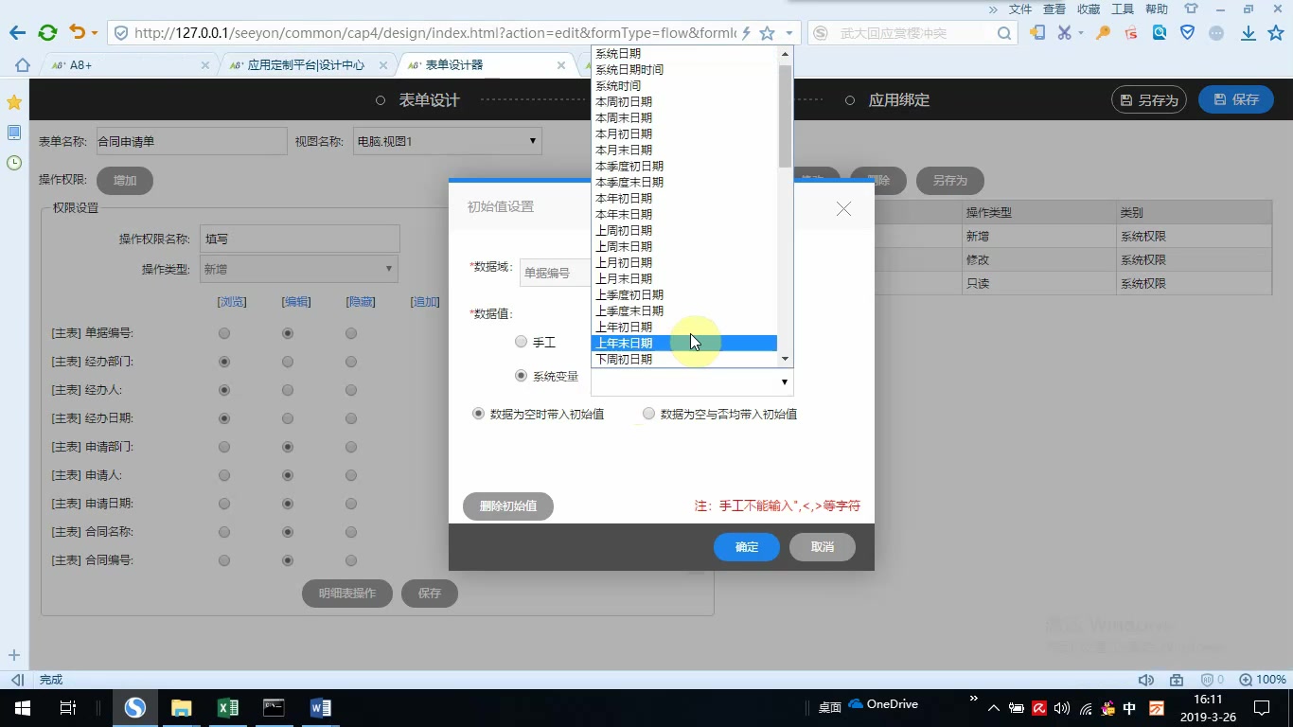
Task: Click the search magnifier in the search box
Action: pyautogui.click(x=1004, y=33)
